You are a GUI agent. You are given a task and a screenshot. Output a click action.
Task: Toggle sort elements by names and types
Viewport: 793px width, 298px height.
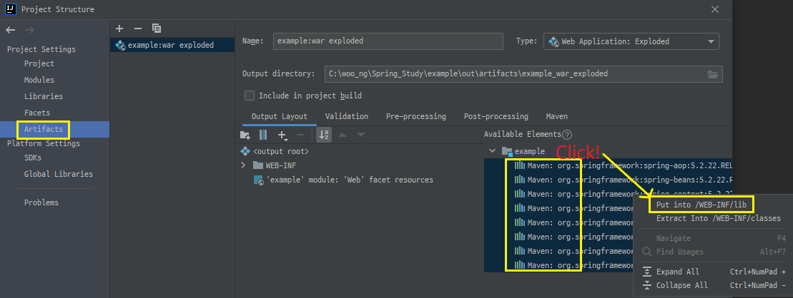324,135
